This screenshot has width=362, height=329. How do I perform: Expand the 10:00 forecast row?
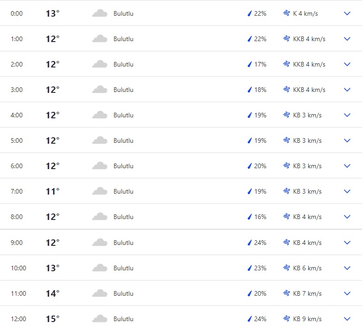[347, 268]
